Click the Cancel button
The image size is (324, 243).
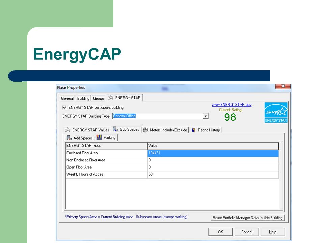pos(247,232)
